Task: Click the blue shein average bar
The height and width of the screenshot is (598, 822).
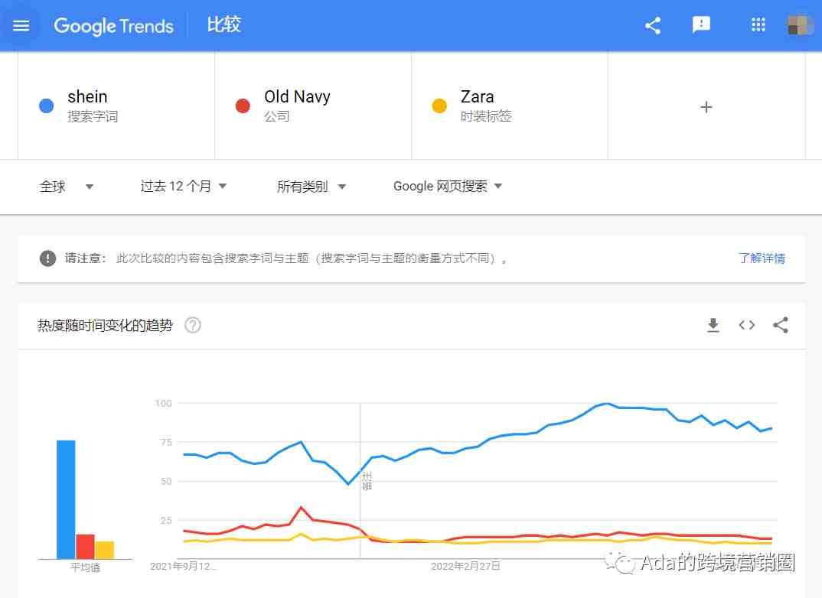Action: (66, 499)
